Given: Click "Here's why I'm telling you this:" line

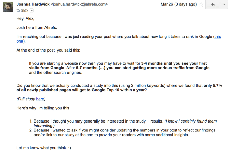Looking at the screenshot, I should coord(43,108).
